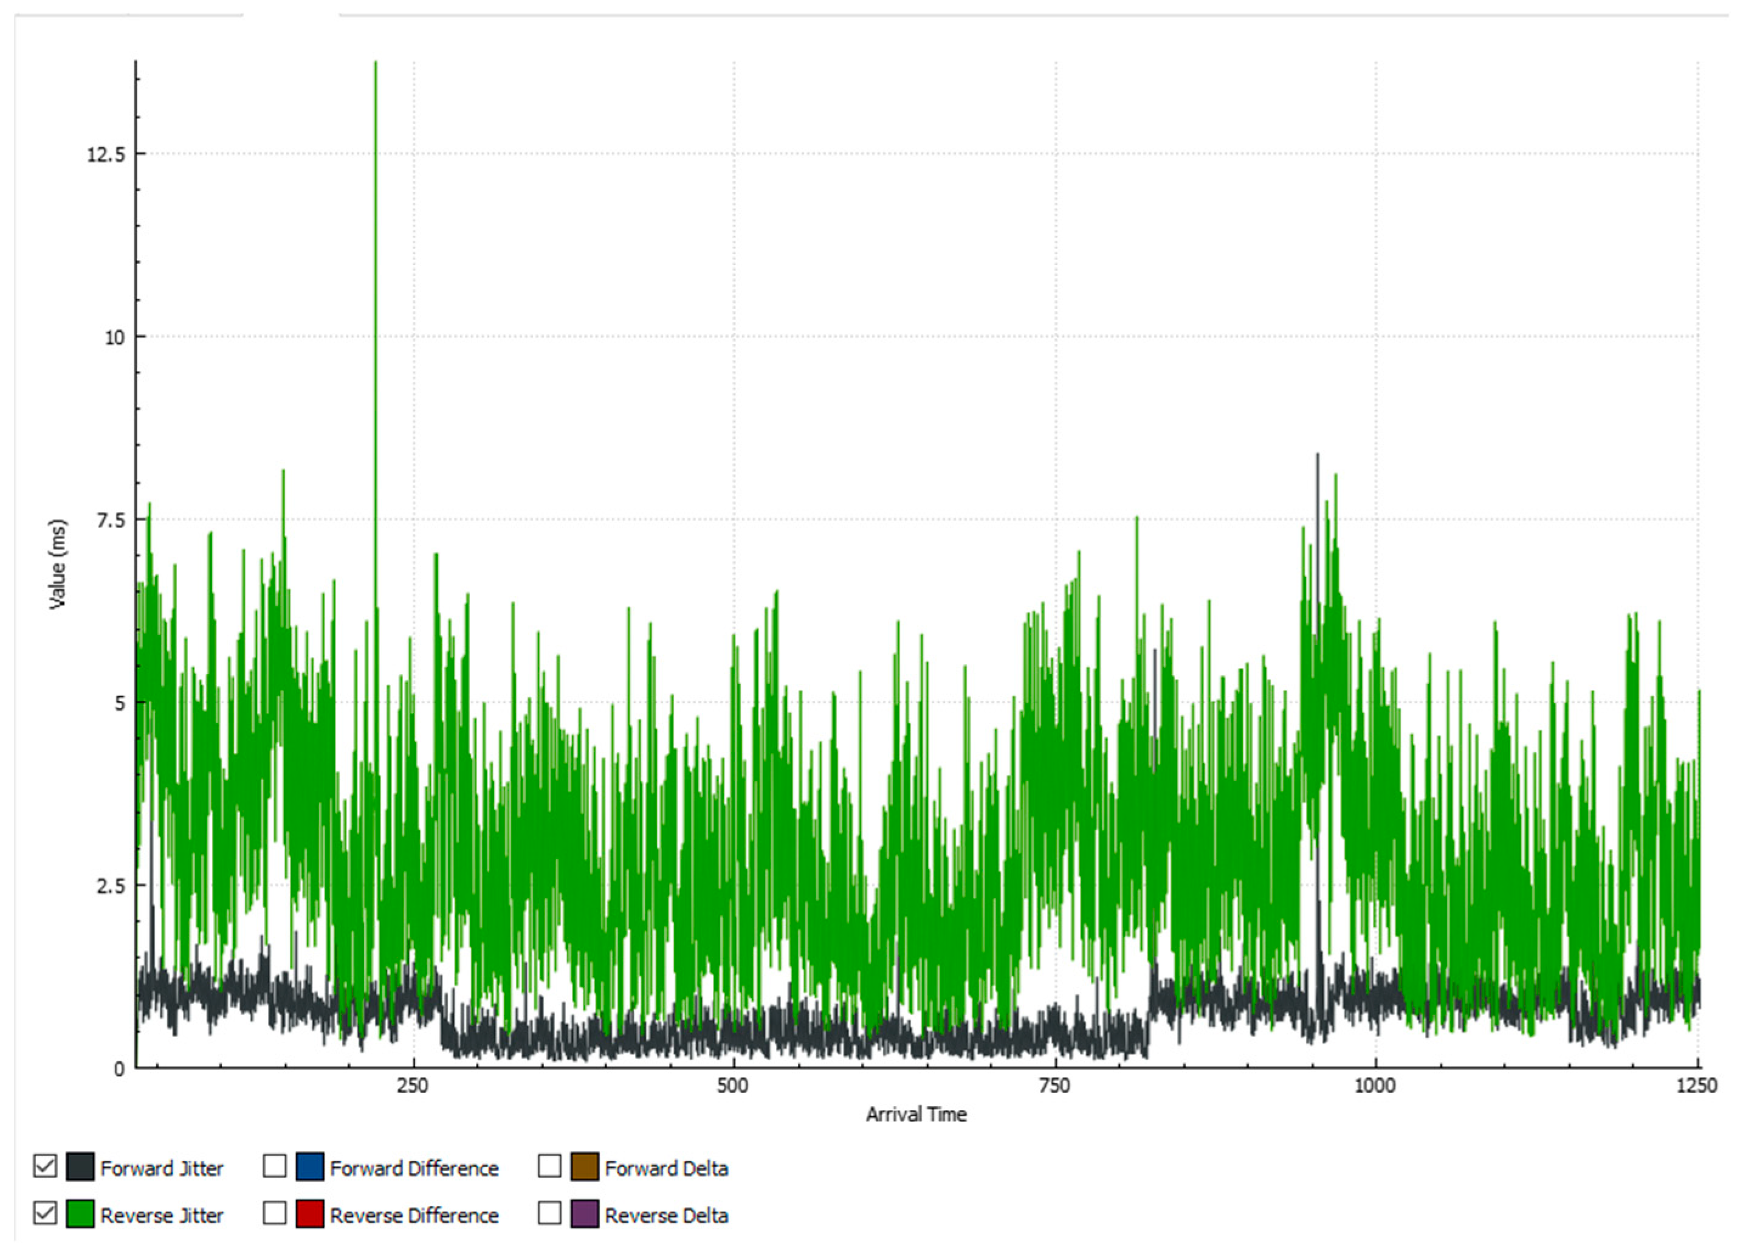This screenshot has height=1257, width=1746.
Task: Click the purple Reverse Delta swatch
Action: point(584,1214)
